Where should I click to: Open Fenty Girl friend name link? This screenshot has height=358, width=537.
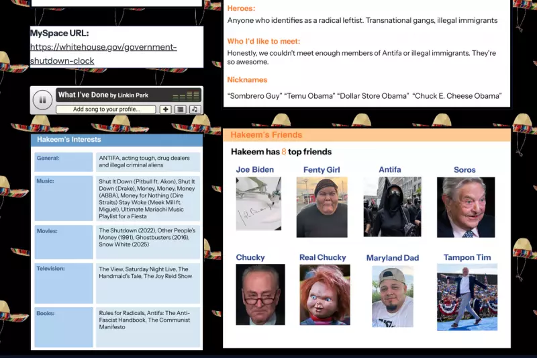coord(322,170)
